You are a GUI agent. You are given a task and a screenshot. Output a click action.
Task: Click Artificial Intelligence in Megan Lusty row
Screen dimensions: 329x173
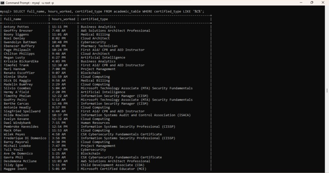coord(103,57)
